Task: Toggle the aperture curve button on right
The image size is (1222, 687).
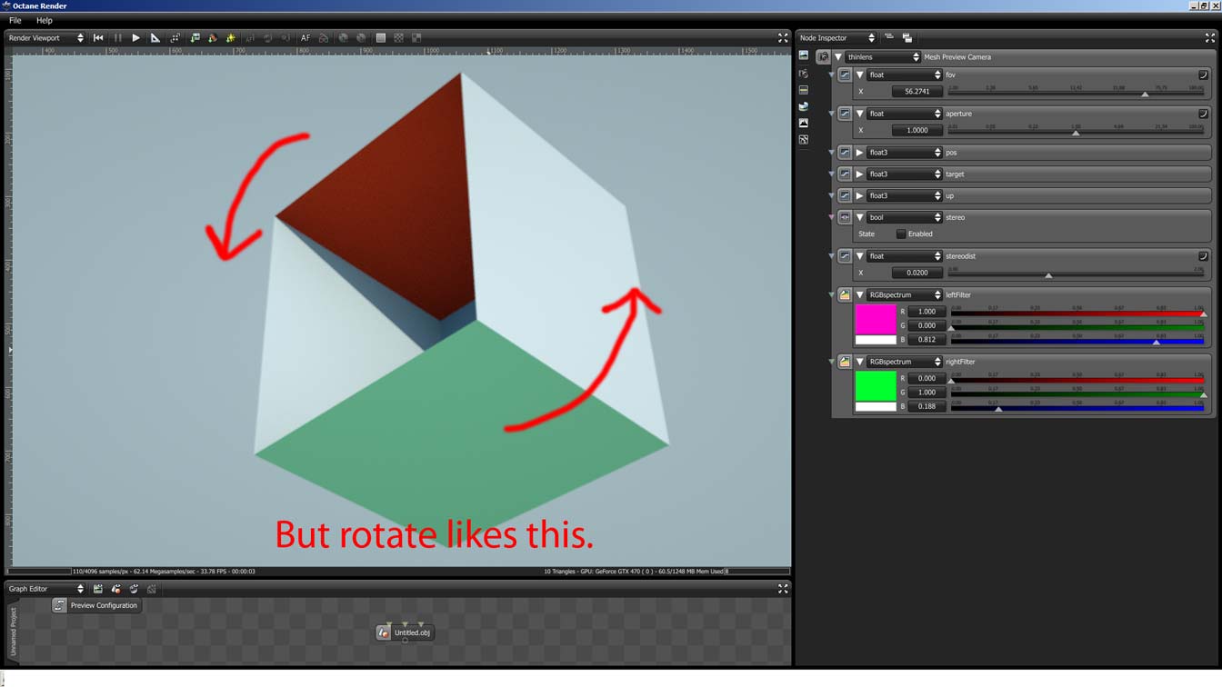Action: [1203, 114]
